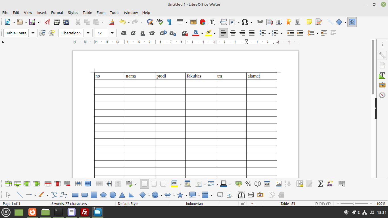Open the Table menu

(87, 12)
